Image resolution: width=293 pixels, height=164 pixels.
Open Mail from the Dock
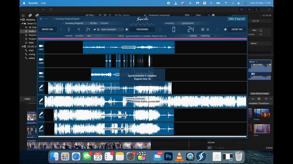pyautogui.click(x=157, y=156)
